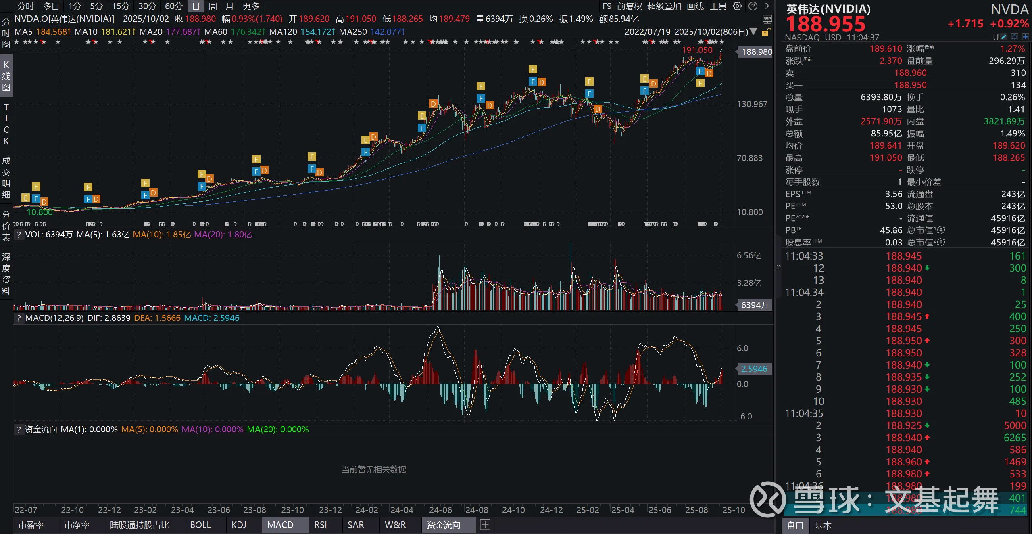Toggle the date range lock icon

coord(766,32)
